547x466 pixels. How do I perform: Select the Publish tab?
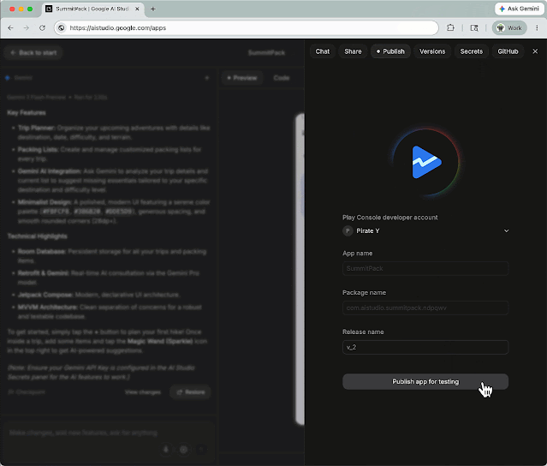click(390, 51)
